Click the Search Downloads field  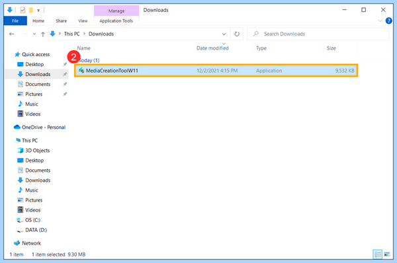[318, 34]
